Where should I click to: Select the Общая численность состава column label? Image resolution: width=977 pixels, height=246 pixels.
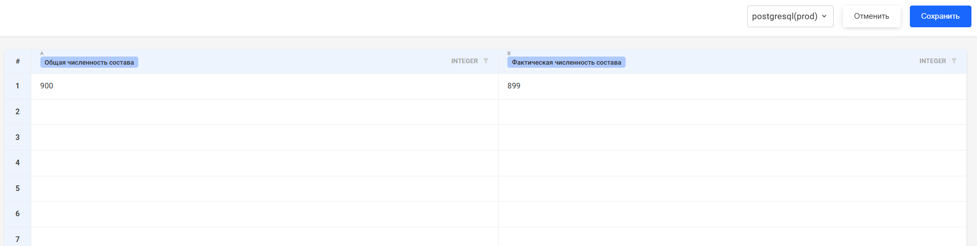[89, 62]
